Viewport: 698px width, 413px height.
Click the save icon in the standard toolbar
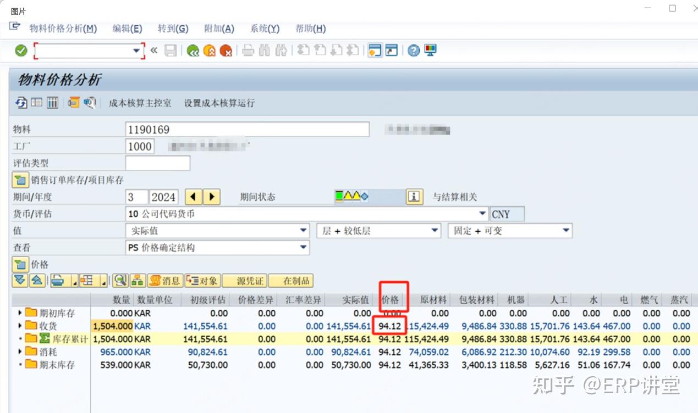pyautogui.click(x=171, y=50)
